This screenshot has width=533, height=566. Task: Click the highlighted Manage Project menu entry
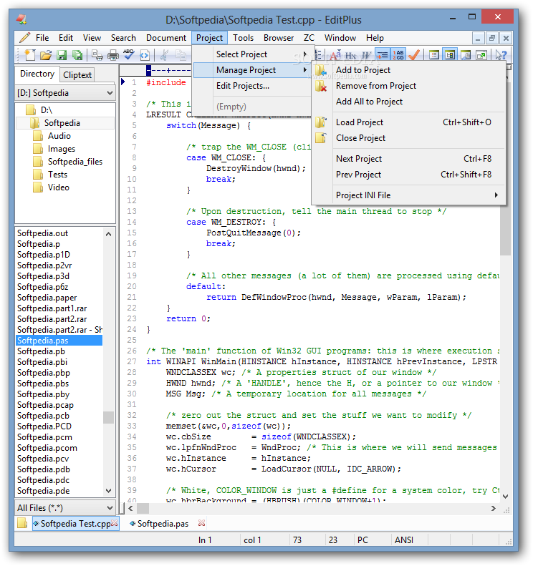tap(252, 70)
